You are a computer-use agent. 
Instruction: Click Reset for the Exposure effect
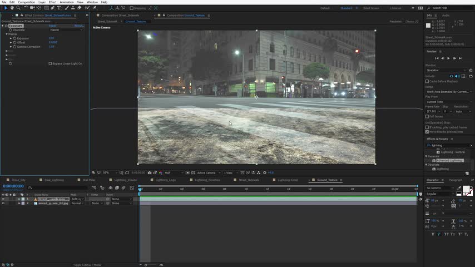[x=52, y=26]
